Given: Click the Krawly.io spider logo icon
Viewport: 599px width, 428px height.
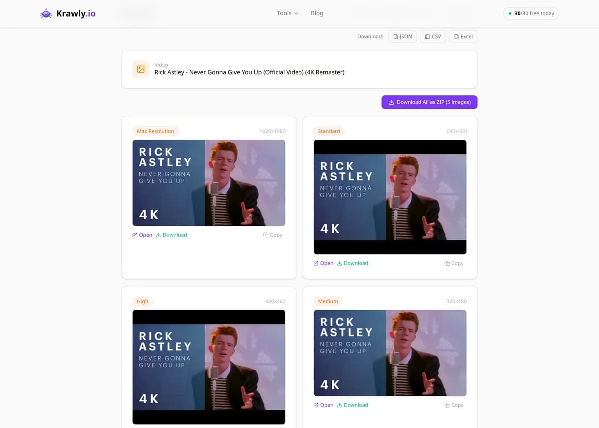Looking at the screenshot, I should click(46, 14).
